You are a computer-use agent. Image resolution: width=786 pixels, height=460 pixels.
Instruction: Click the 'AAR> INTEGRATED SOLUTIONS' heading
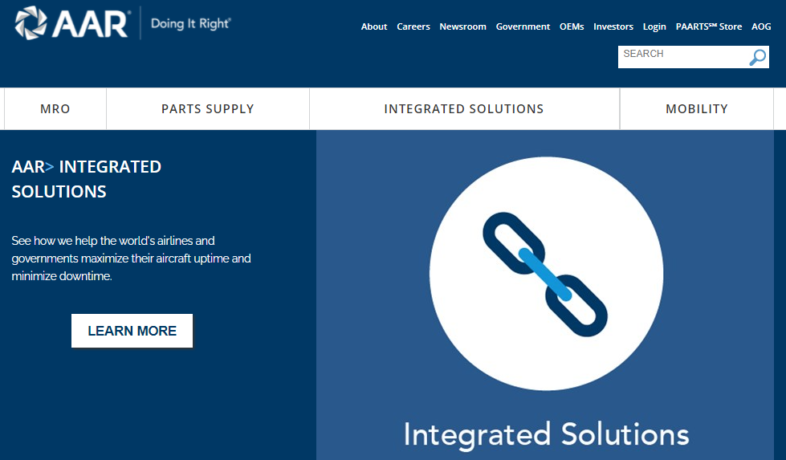click(86, 179)
